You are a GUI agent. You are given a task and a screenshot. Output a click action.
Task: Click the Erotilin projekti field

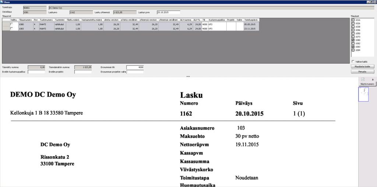[83, 72]
